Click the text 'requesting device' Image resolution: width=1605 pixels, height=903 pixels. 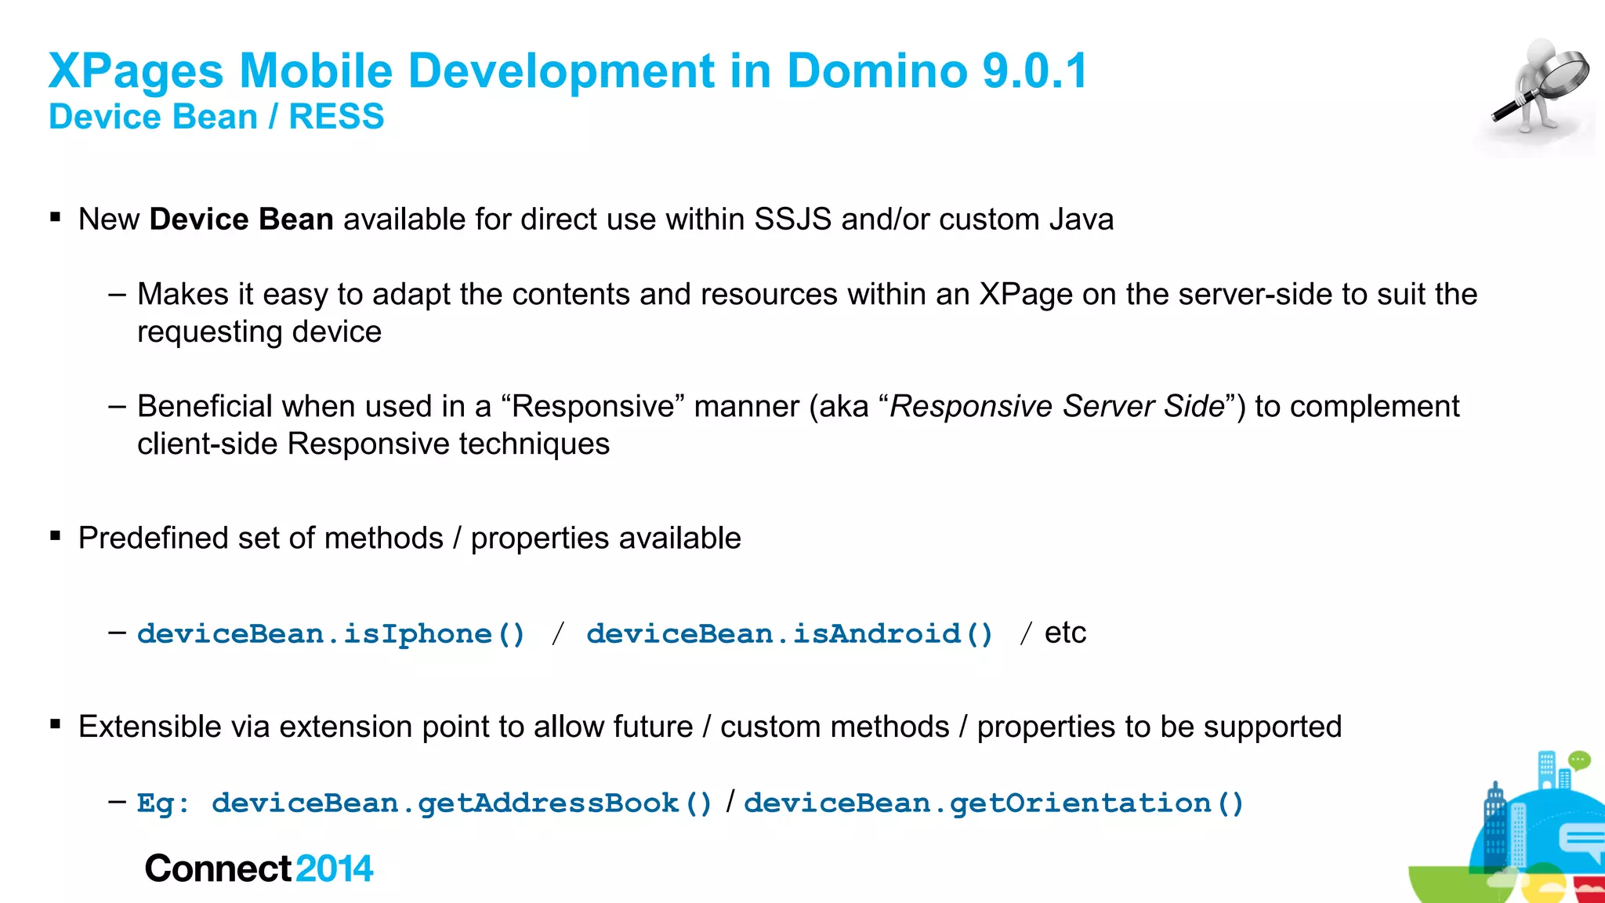(x=259, y=332)
